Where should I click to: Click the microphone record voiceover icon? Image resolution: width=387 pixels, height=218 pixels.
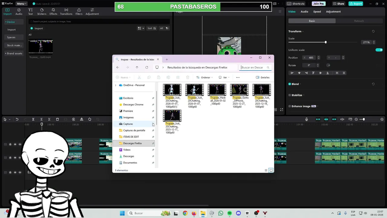307,119
